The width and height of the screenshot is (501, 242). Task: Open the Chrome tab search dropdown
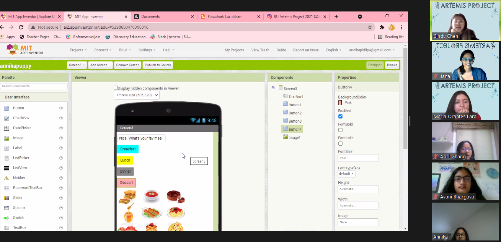(x=360, y=16)
